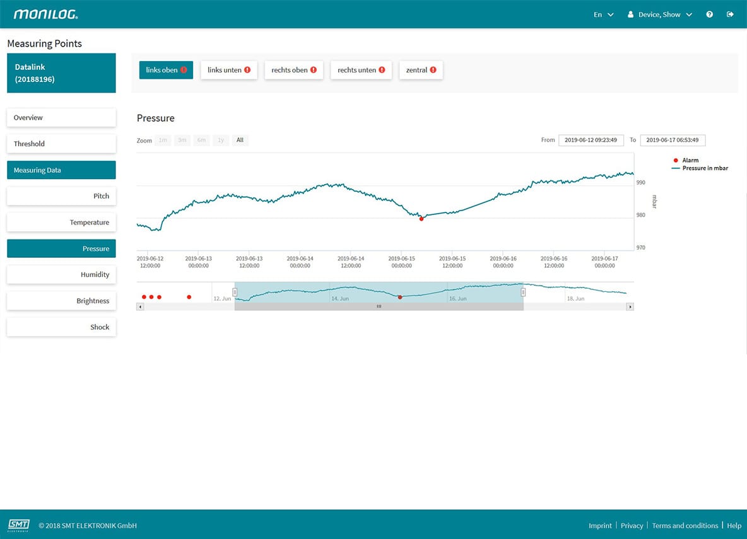Screen dimensions: 747x539
Task: Click the right scroll arrow of navigator
Action: (630, 306)
